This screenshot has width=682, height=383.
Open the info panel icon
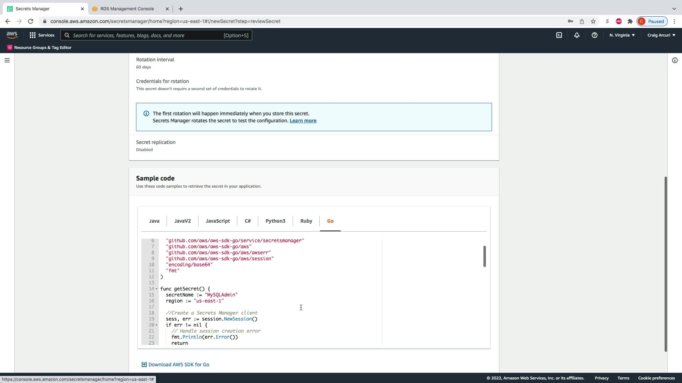[x=675, y=60]
